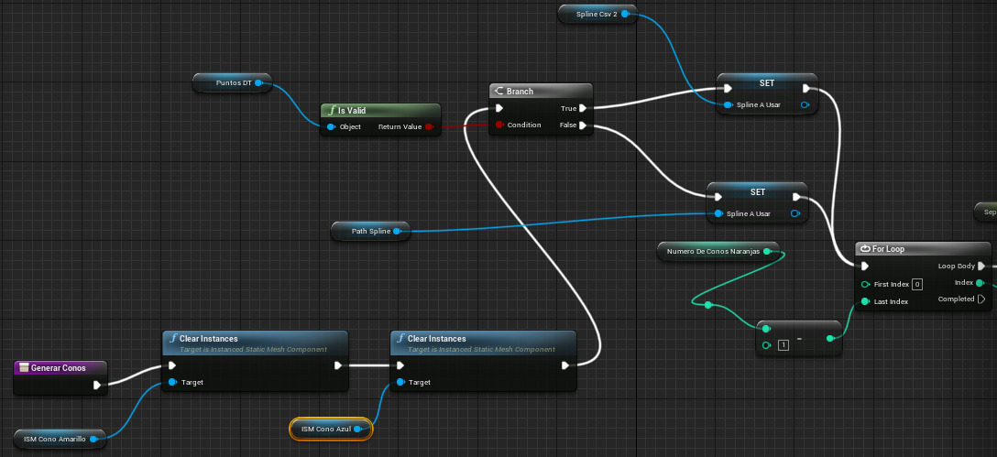Click the Branch node icon

(x=498, y=92)
